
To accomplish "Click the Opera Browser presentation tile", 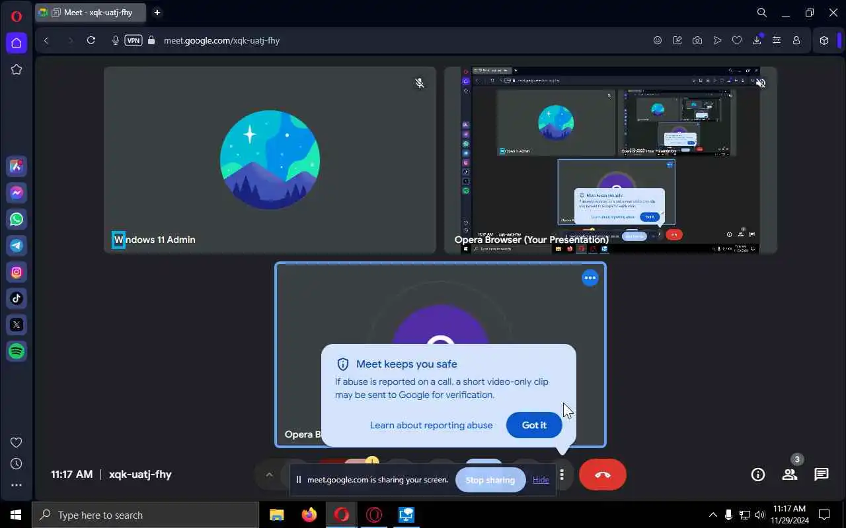I will [x=610, y=160].
